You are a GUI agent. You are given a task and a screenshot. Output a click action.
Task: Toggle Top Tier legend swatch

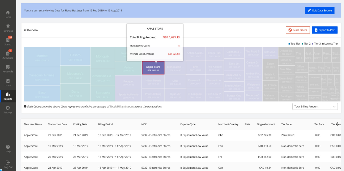[289, 44]
